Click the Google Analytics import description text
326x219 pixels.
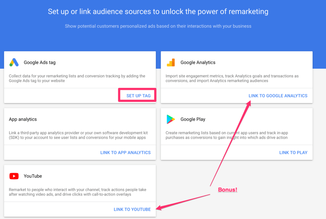pos(232,79)
